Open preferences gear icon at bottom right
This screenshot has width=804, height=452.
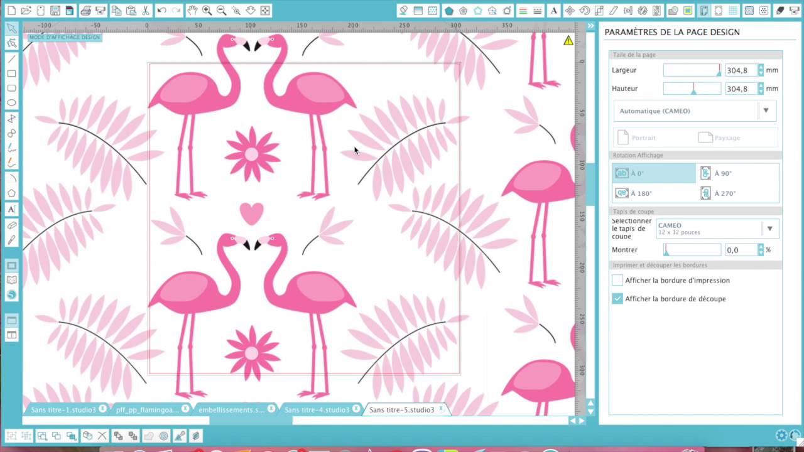781,436
